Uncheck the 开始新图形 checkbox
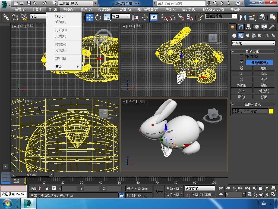278x209 pixels. coord(241,62)
